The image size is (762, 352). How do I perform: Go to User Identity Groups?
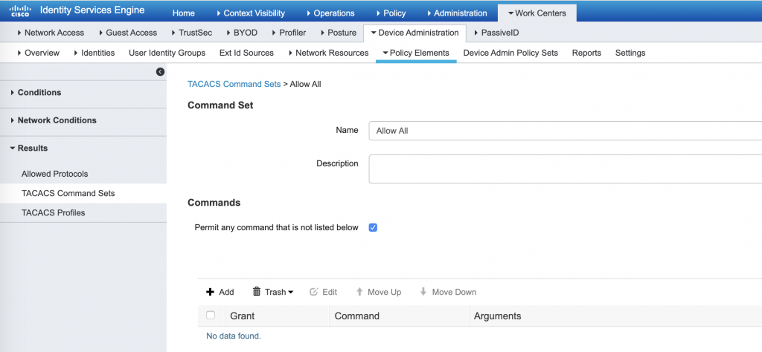tap(167, 53)
